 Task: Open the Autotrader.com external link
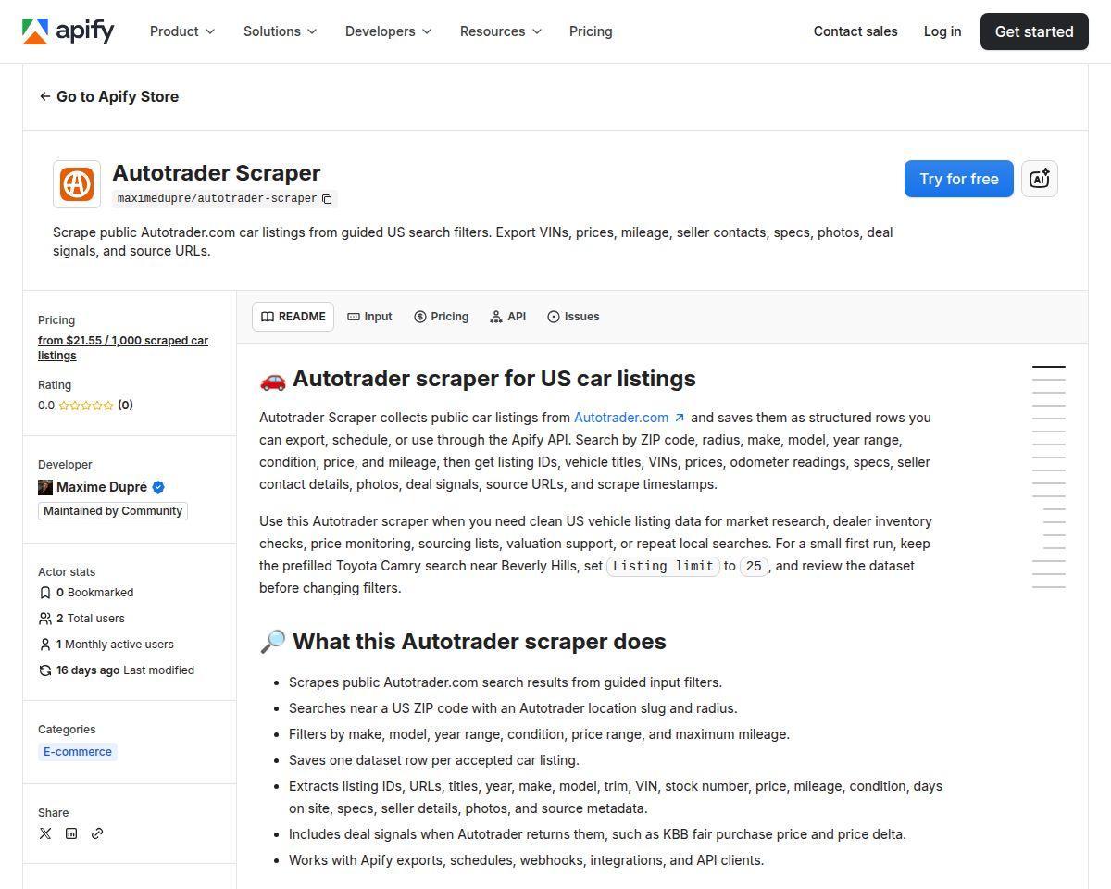tap(630, 418)
